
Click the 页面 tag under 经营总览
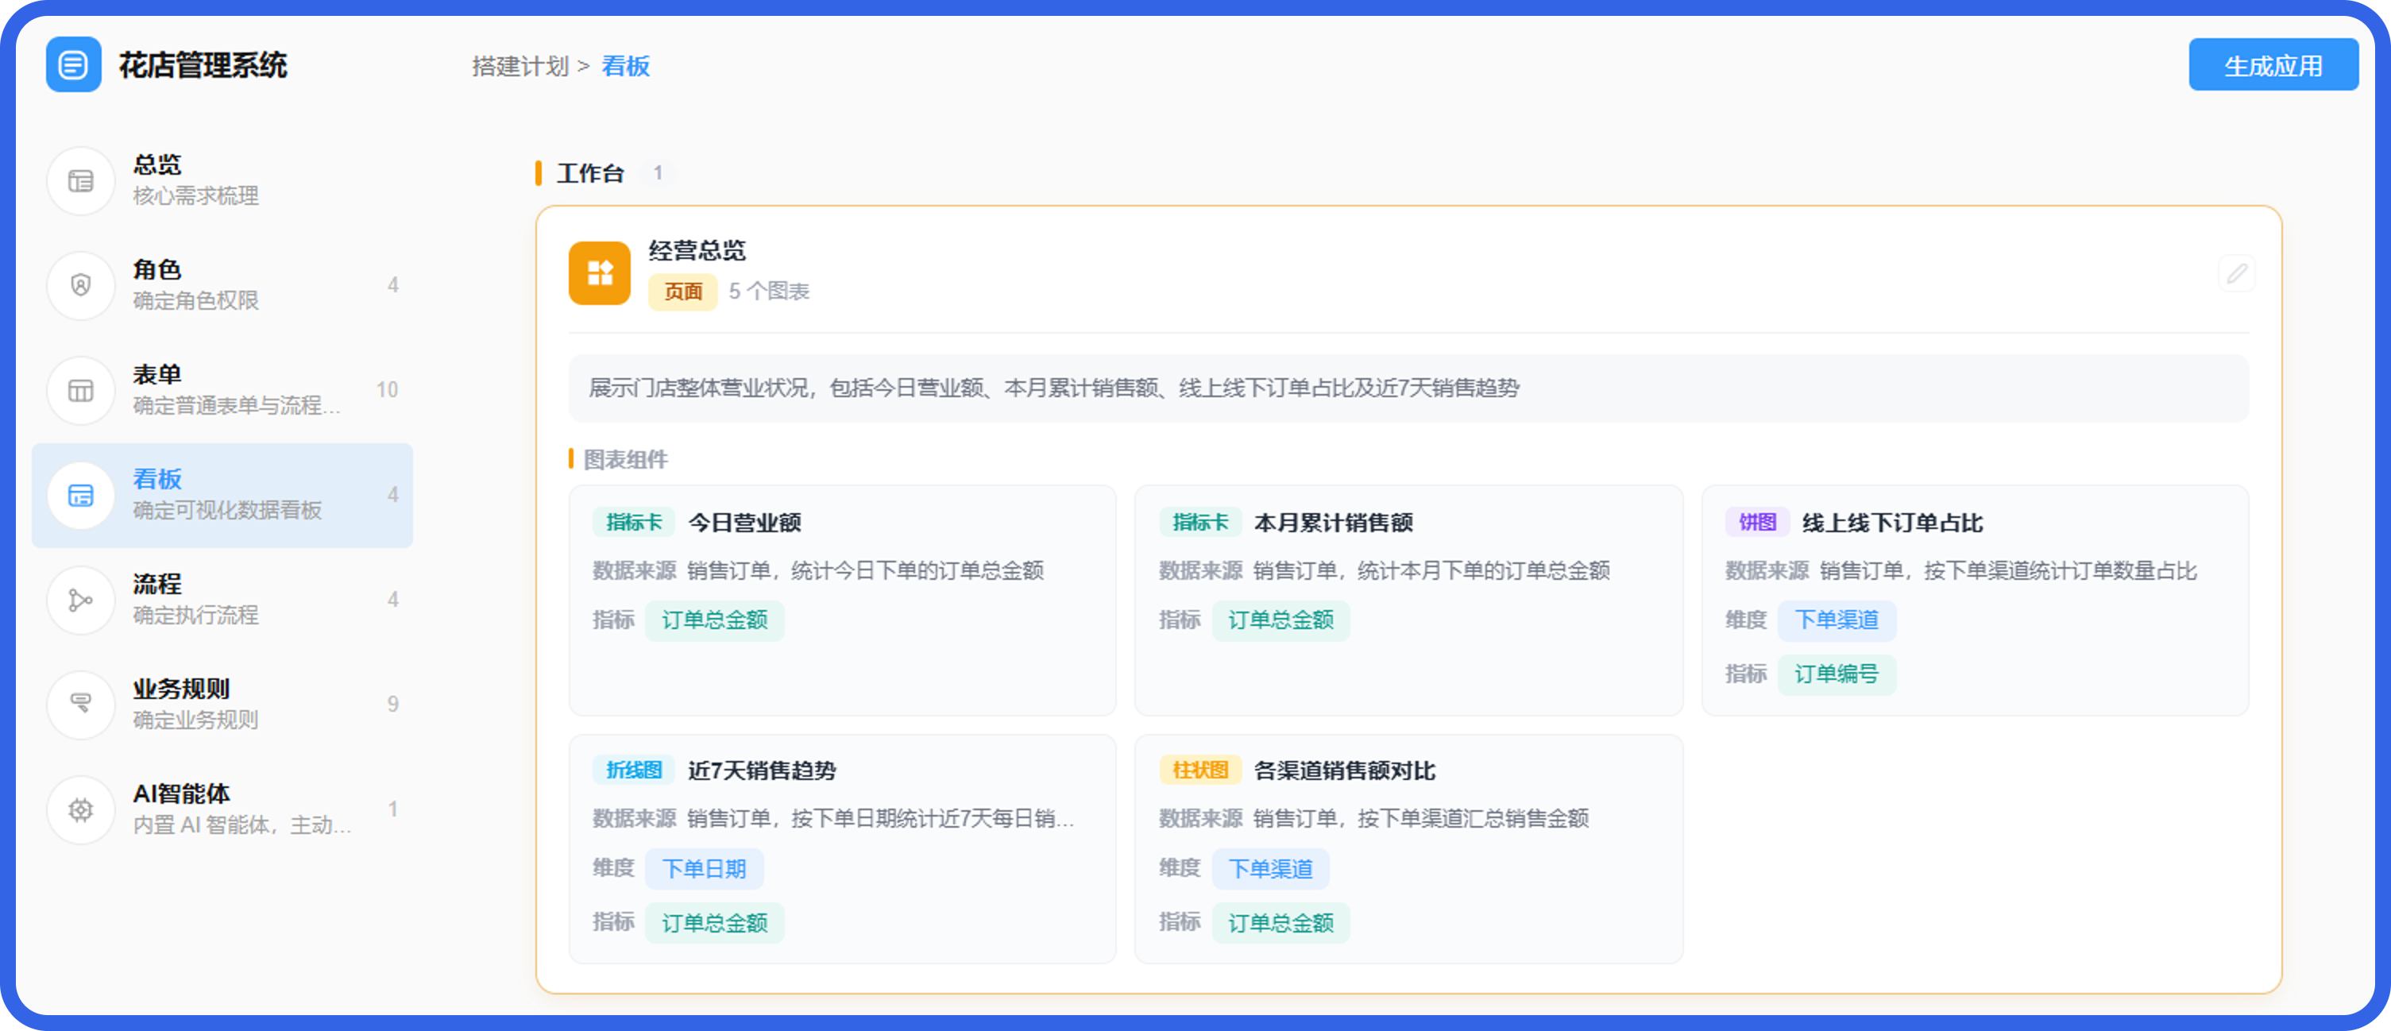pos(683,292)
